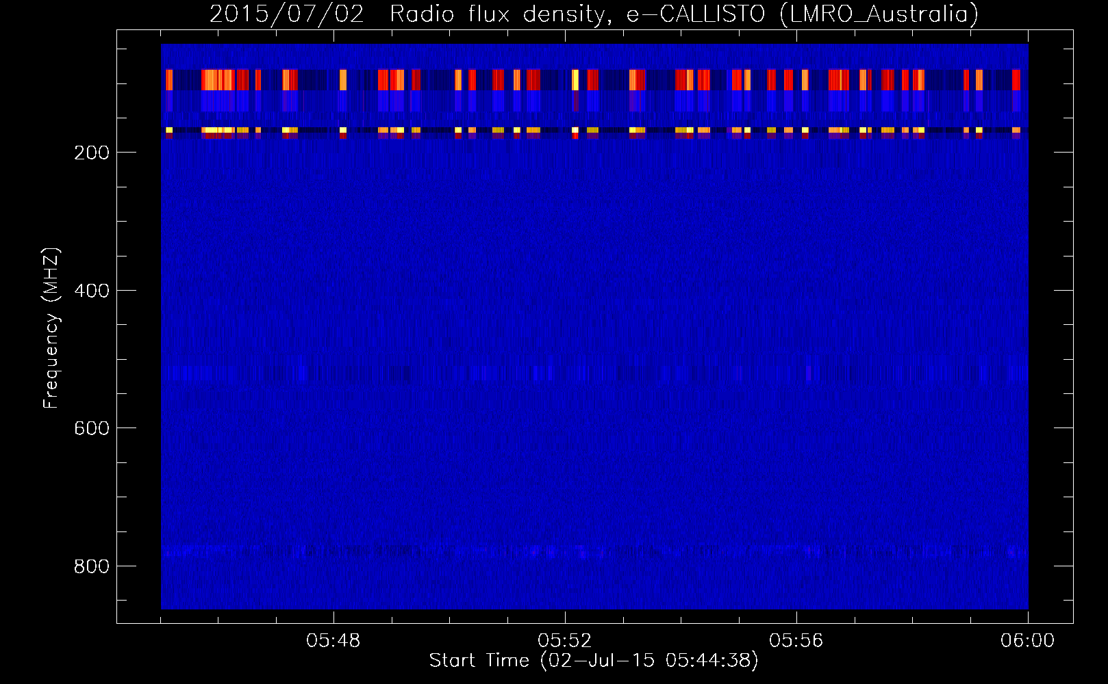Click the 600 frequency tick label
The width and height of the screenshot is (1108, 684).
92,428
